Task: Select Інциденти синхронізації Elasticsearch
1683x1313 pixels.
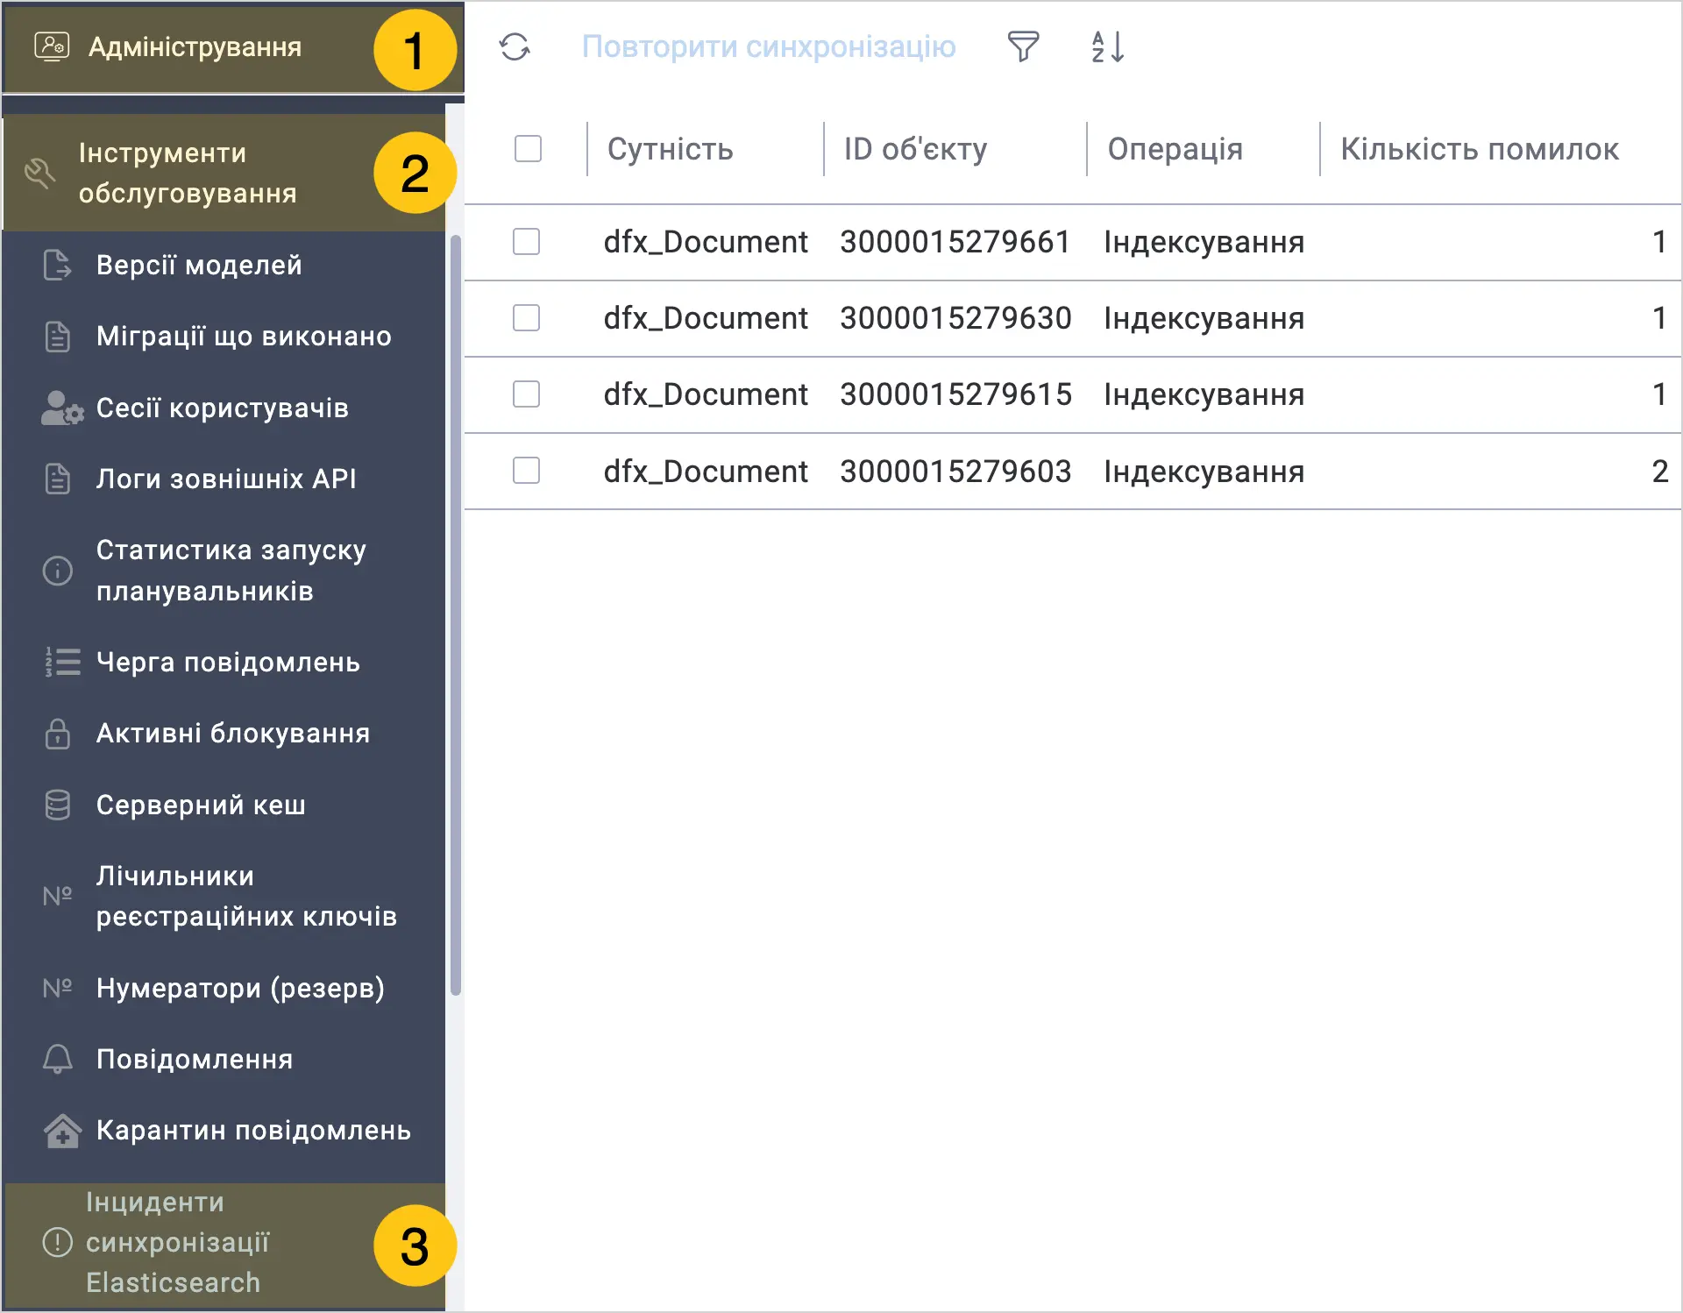Action: pyautogui.click(x=224, y=1246)
